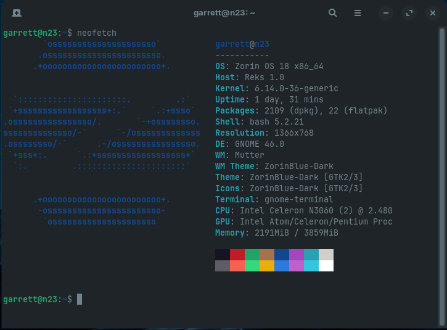Image resolution: width=447 pixels, height=330 pixels.
Task: Click the Kernel version line
Action: click(x=277, y=88)
